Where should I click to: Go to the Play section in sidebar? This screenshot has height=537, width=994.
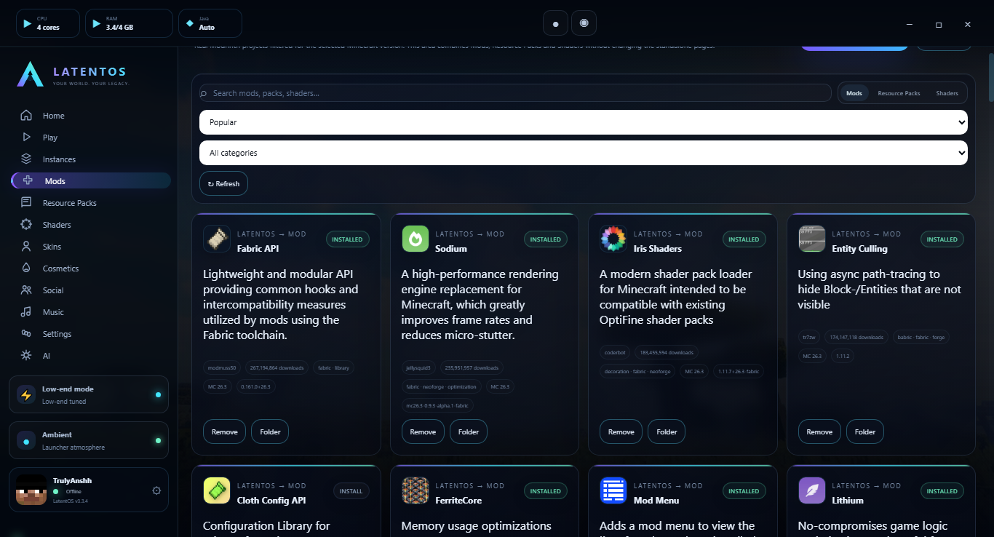91,138
